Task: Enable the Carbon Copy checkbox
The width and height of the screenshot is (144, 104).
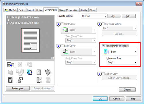Action: [x=103, y=74]
